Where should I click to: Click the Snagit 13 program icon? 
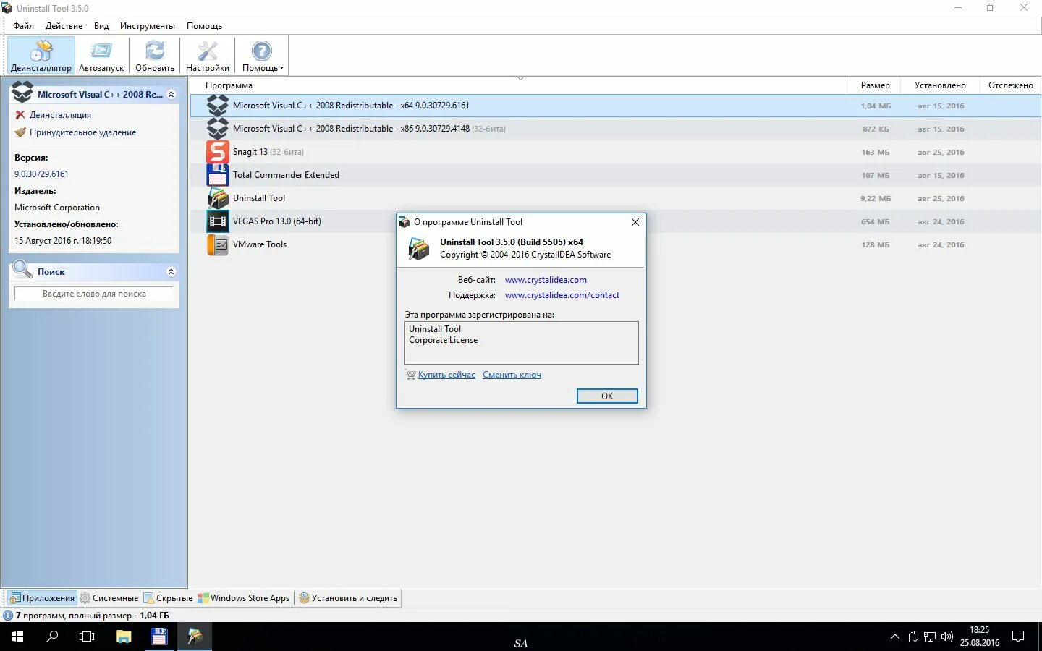(x=218, y=152)
